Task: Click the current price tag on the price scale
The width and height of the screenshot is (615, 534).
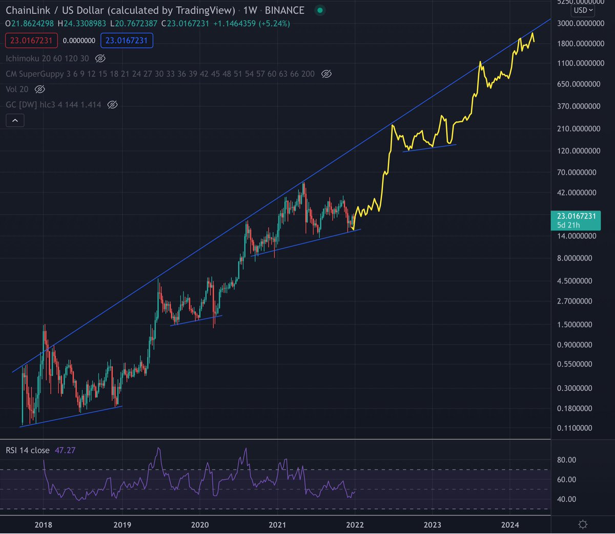Action: pyautogui.click(x=575, y=217)
